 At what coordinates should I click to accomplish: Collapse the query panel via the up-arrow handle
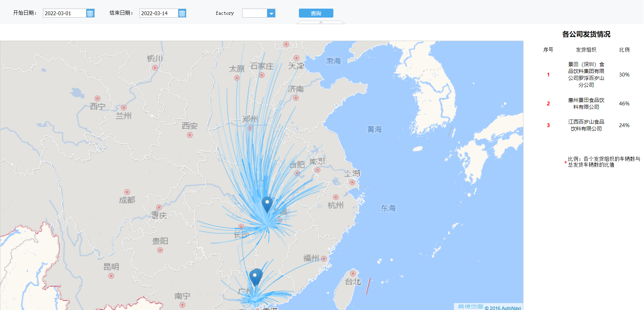coord(321,22)
